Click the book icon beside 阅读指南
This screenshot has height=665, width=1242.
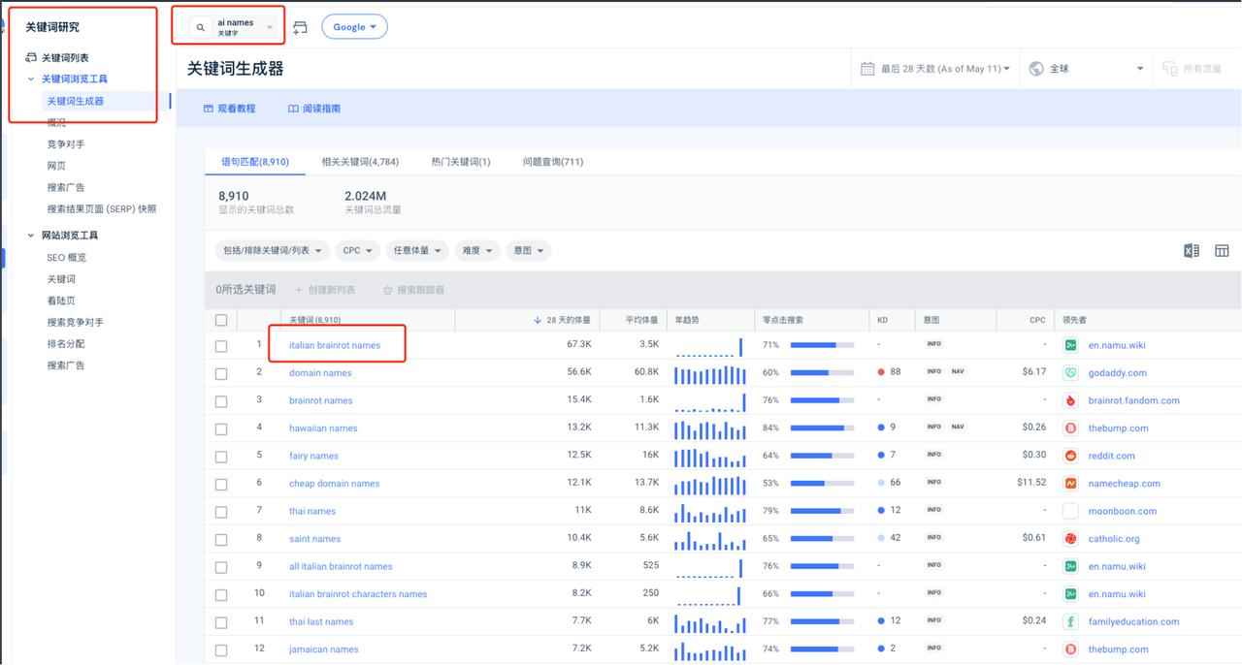pyautogui.click(x=293, y=109)
